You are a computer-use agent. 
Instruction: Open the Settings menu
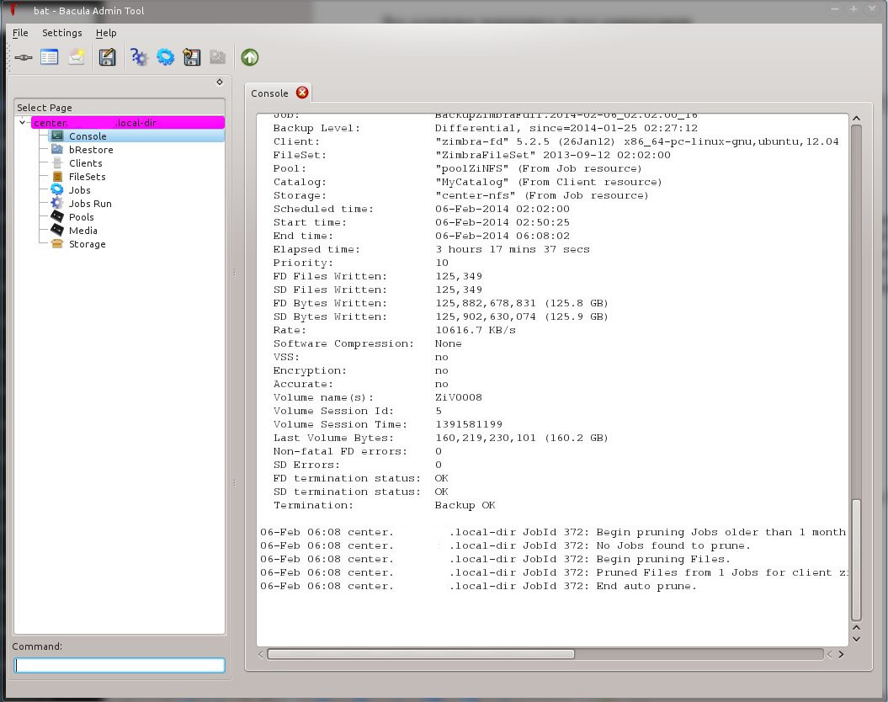click(61, 33)
